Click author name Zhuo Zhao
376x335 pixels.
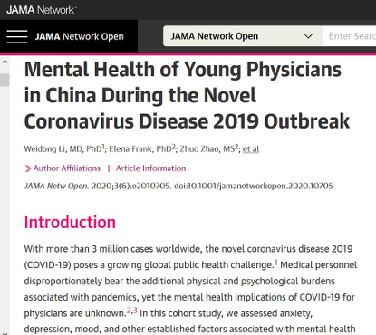[x=200, y=149]
